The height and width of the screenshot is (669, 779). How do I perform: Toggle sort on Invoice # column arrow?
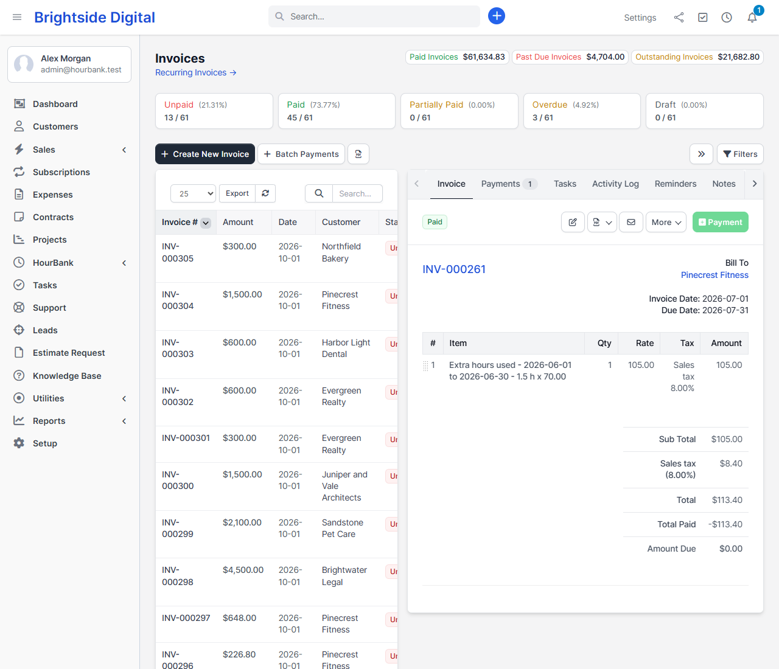[206, 223]
